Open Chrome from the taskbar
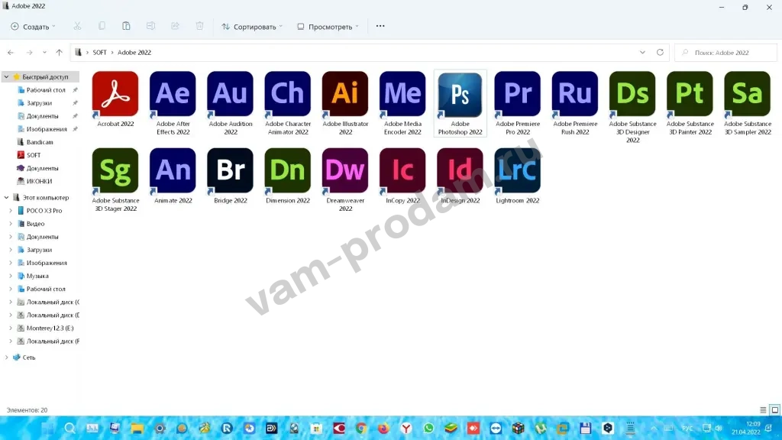The image size is (782, 440). click(x=361, y=428)
